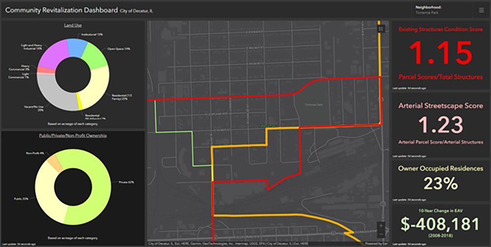
Task: Click the Parcel Scores/Total Structures caption
Action: pos(440,77)
